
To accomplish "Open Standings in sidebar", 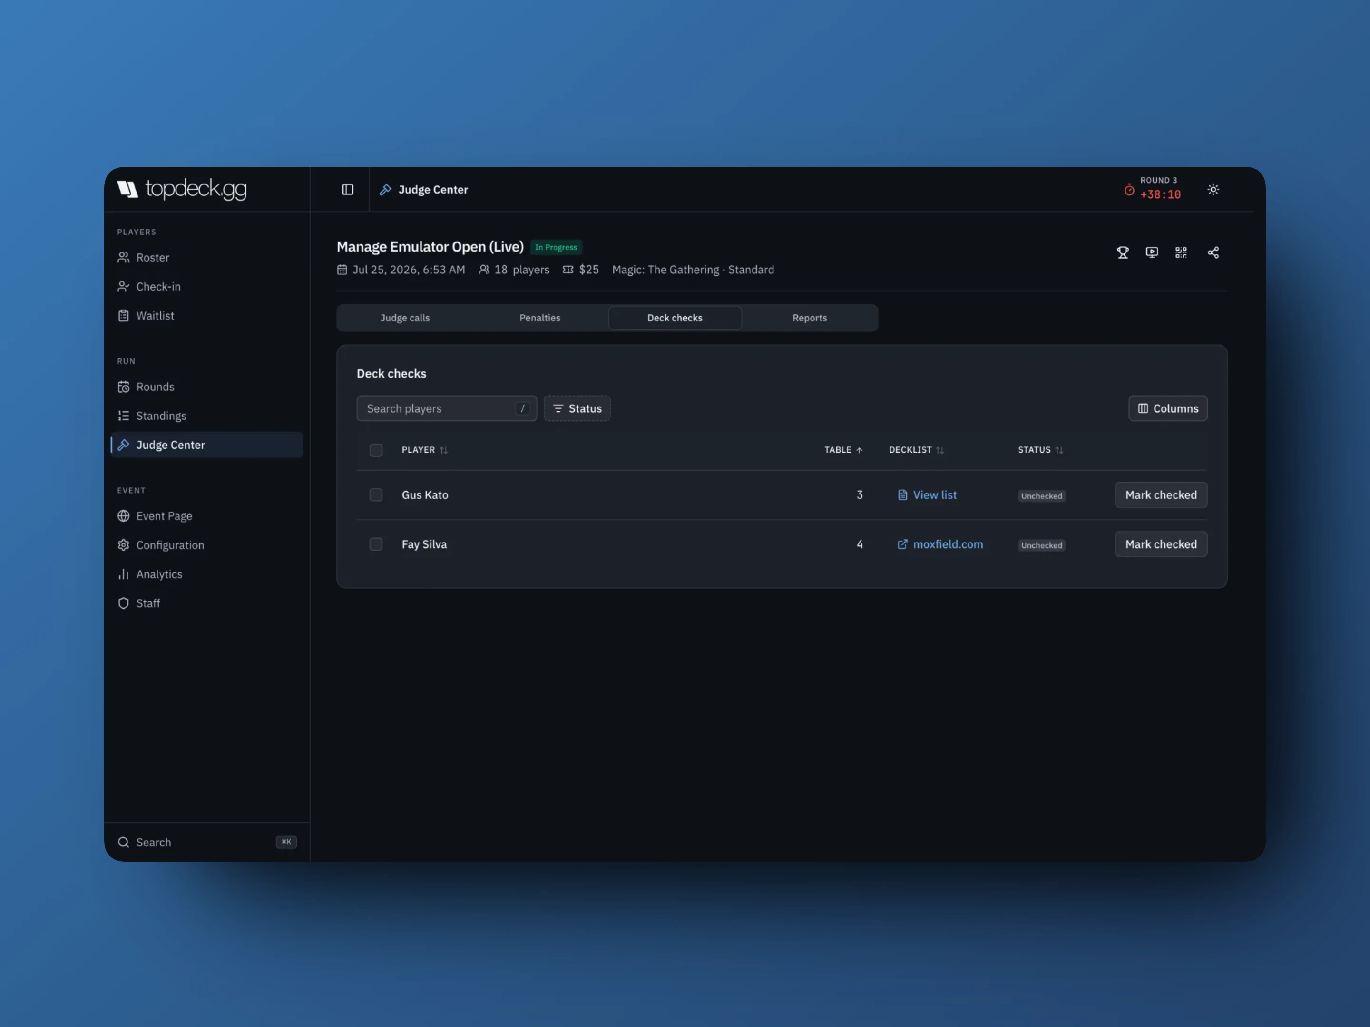I will point(207,416).
